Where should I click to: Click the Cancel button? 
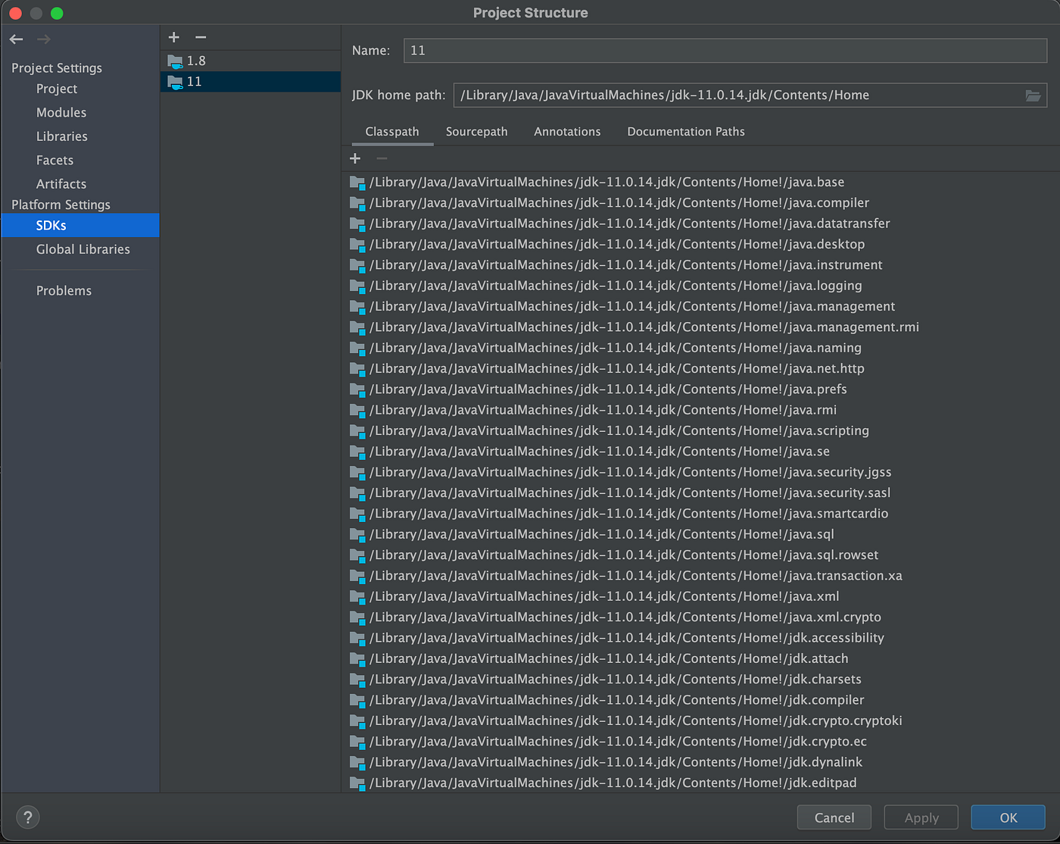(x=834, y=817)
